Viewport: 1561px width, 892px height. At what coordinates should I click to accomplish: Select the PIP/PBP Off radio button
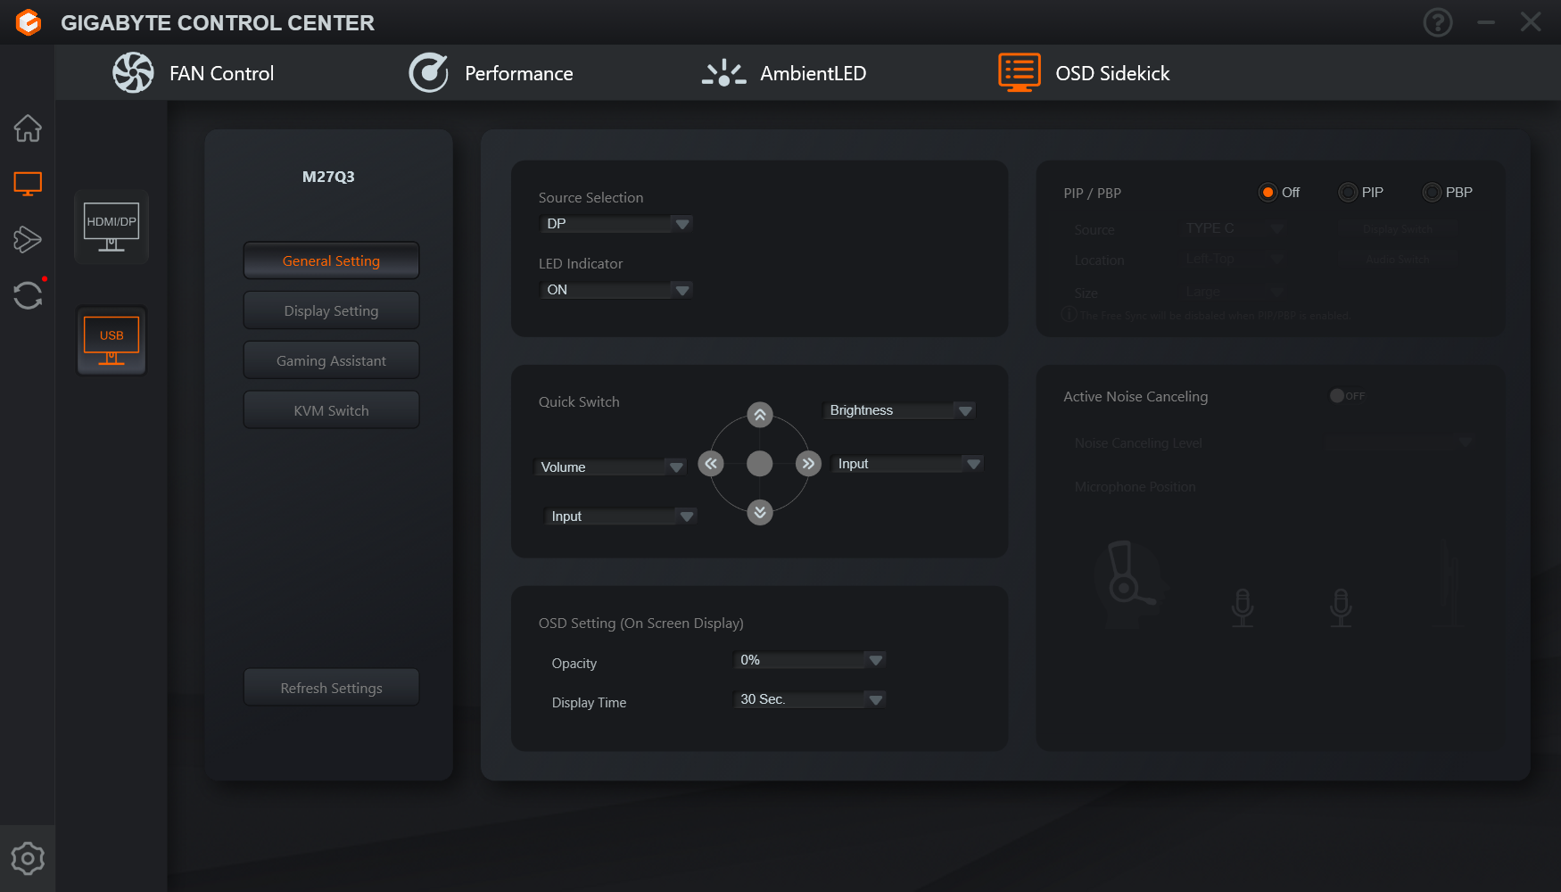pos(1268,193)
